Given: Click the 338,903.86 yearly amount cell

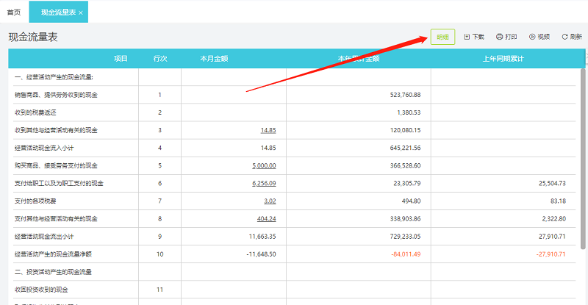Looking at the screenshot, I should pyautogui.click(x=405, y=219).
